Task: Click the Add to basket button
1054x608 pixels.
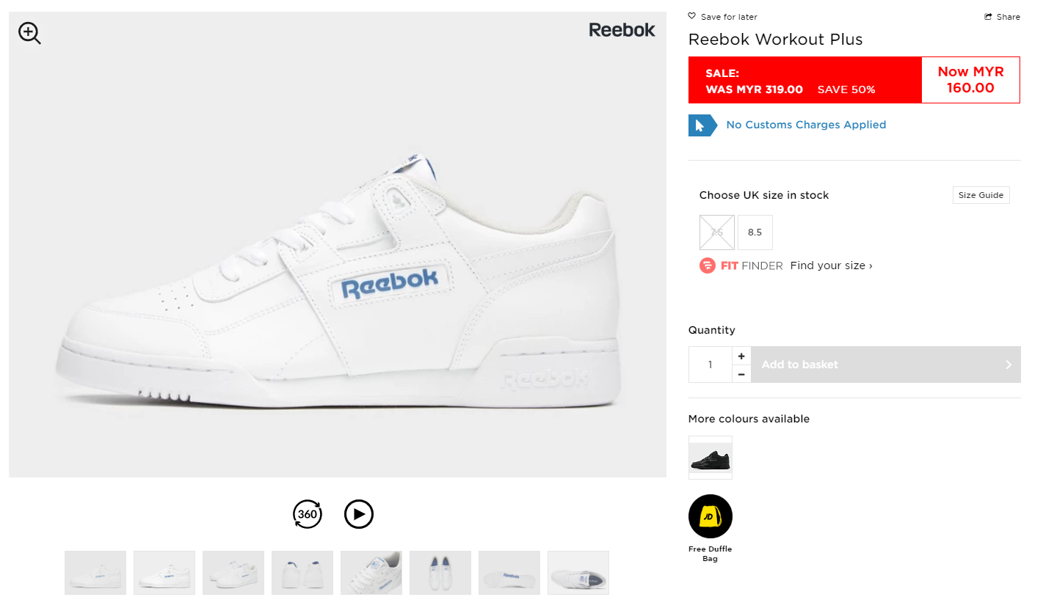Action: click(x=885, y=365)
